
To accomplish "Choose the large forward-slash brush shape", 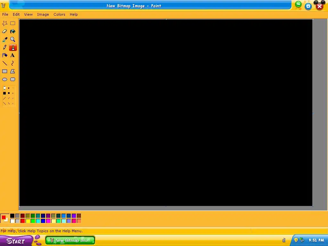I will coord(4,98).
